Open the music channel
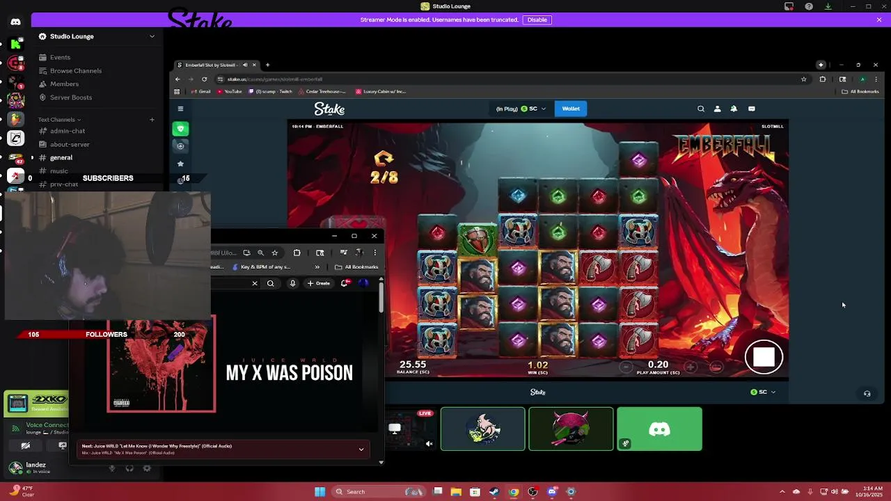Viewport: 891px width, 501px height. pyautogui.click(x=96, y=170)
